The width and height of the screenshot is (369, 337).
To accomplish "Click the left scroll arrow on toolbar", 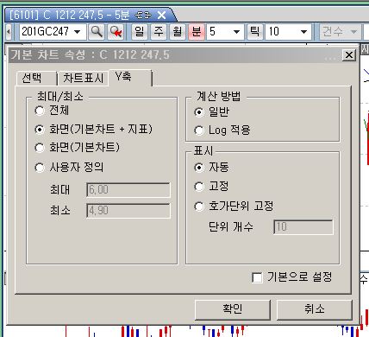I will coord(9,31).
